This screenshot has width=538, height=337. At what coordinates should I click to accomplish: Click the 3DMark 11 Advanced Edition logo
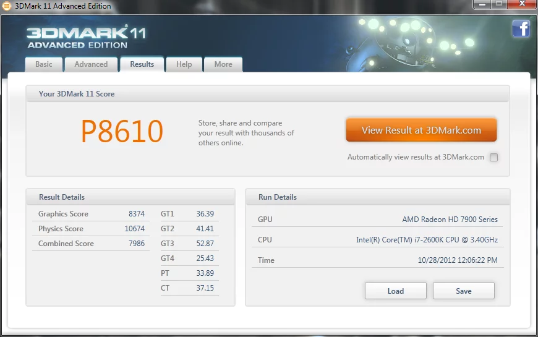coord(86,36)
